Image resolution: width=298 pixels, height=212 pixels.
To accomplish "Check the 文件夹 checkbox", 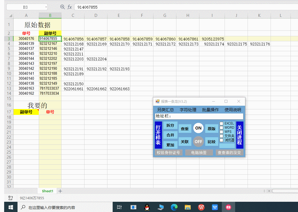I will pyautogui.click(x=221, y=136).
